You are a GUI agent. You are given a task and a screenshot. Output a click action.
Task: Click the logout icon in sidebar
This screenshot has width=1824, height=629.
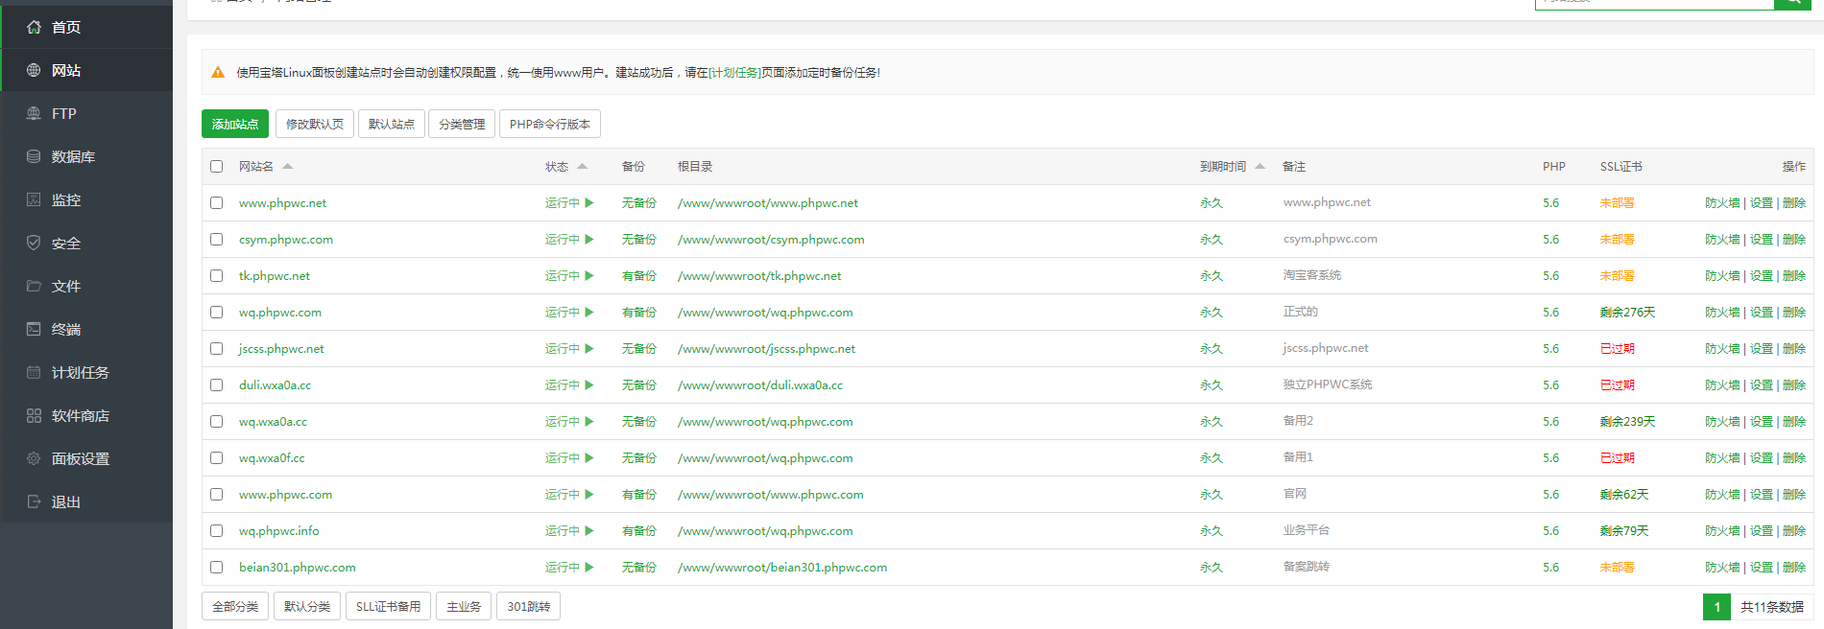point(34,501)
